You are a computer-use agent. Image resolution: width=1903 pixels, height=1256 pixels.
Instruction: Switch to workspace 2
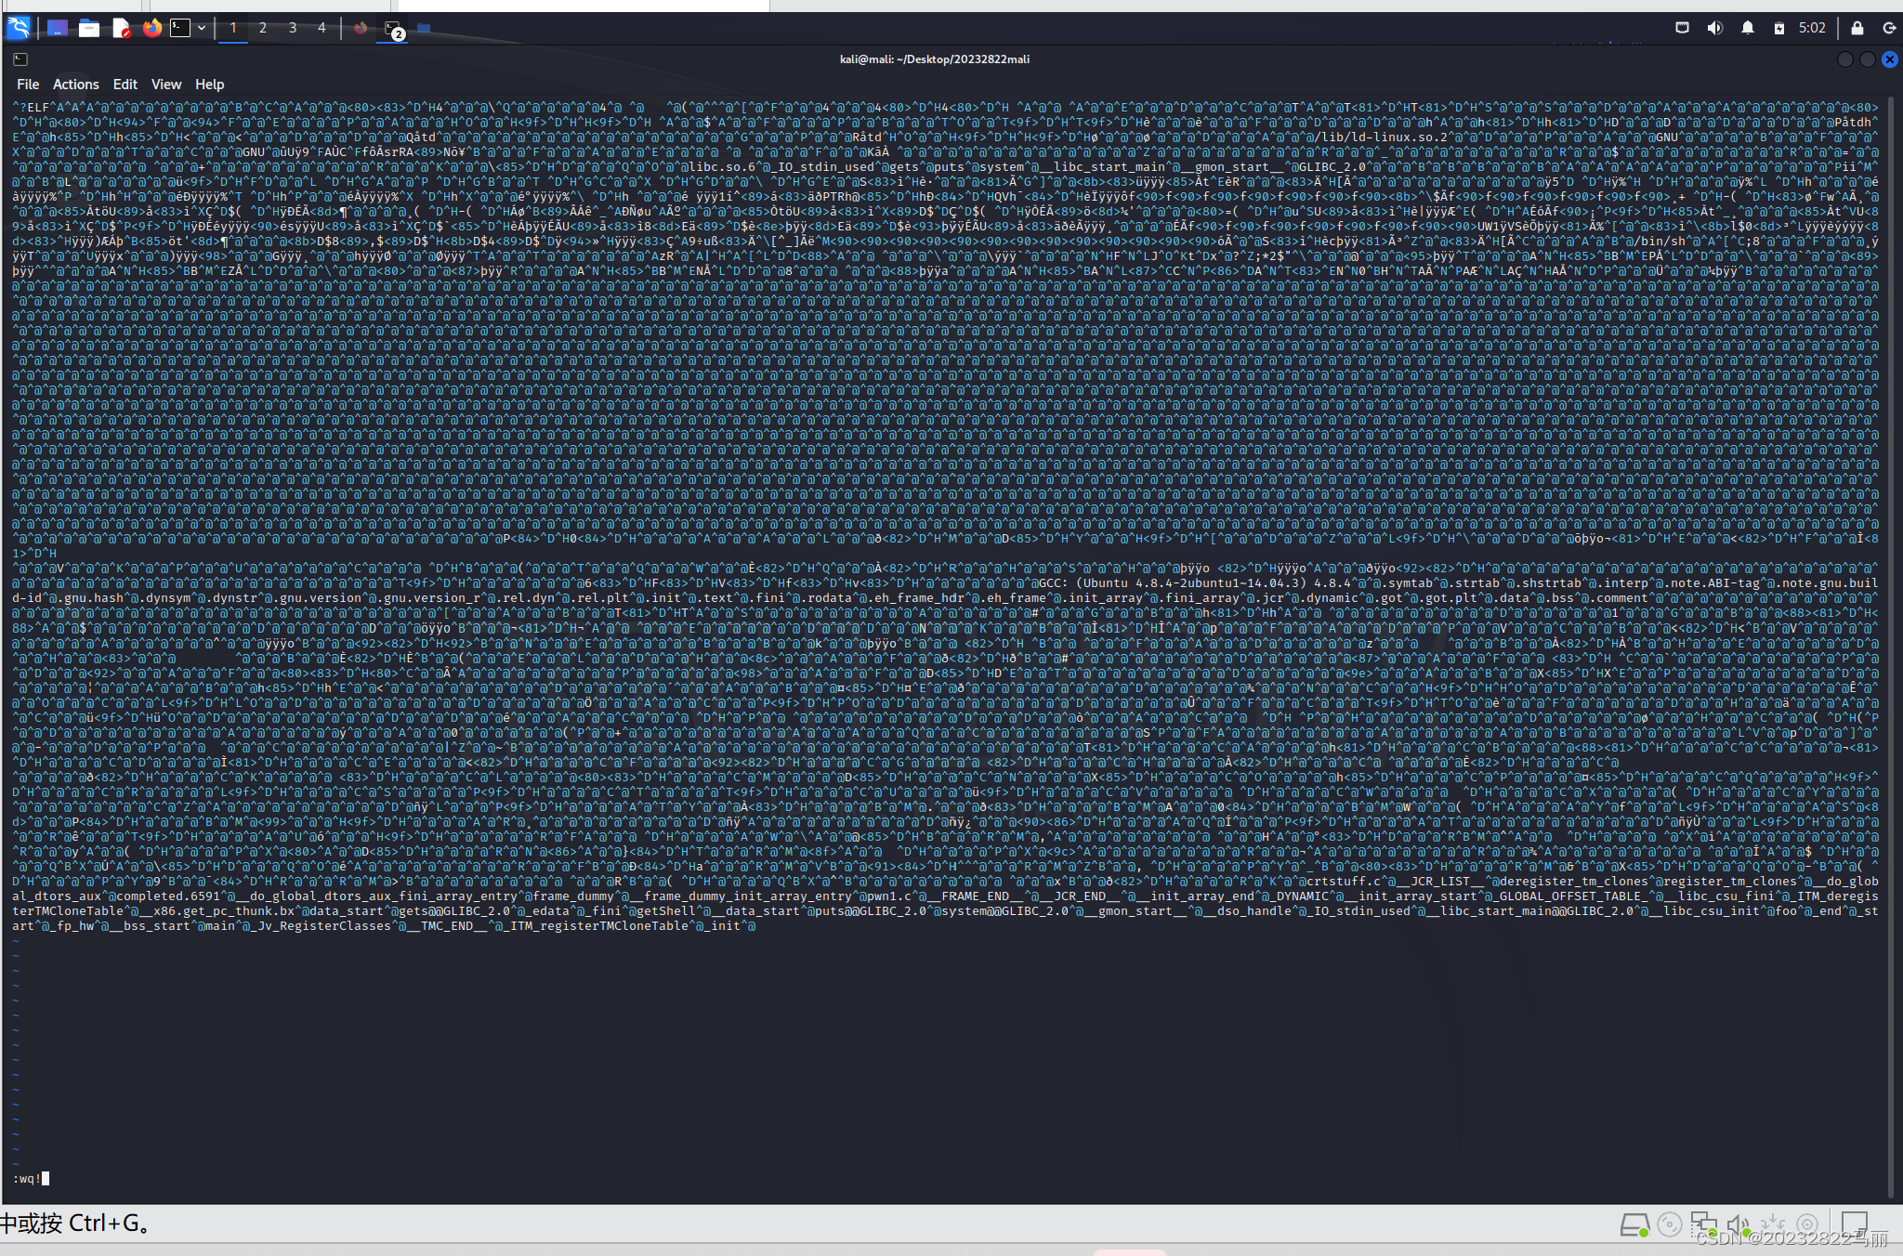263,28
